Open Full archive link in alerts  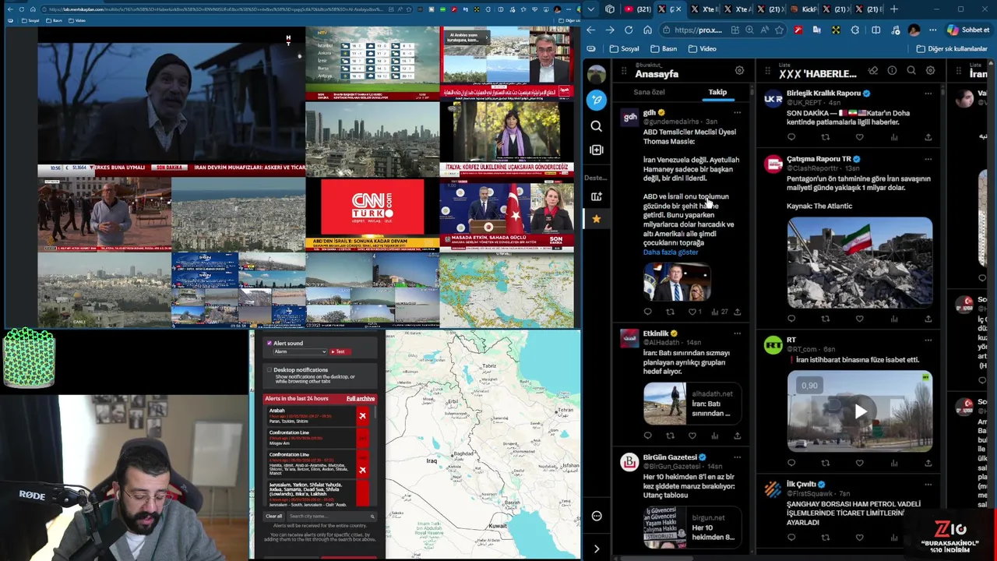click(x=360, y=398)
